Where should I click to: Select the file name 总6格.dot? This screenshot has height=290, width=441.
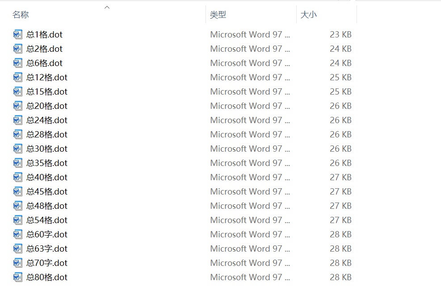tap(44, 63)
